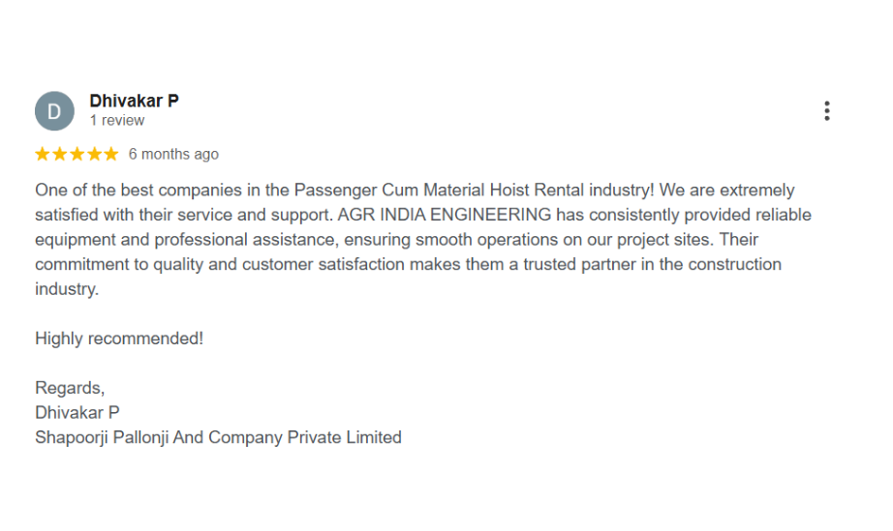The image size is (893, 531).
Task: Click the Dhivakar P signature below Regards
Action: click(77, 413)
